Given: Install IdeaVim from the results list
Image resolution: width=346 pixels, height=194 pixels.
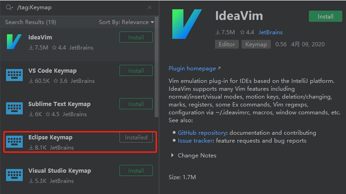Looking at the screenshot, I should [136, 37].
